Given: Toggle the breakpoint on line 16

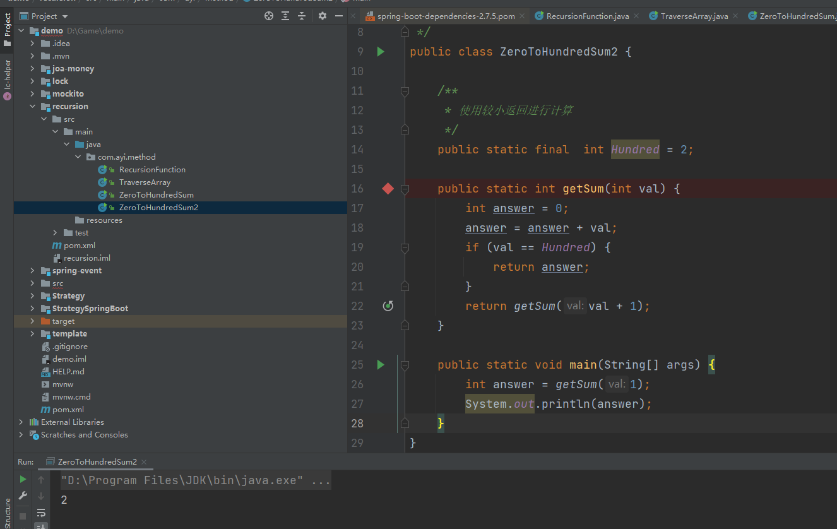Looking at the screenshot, I should tap(388, 189).
